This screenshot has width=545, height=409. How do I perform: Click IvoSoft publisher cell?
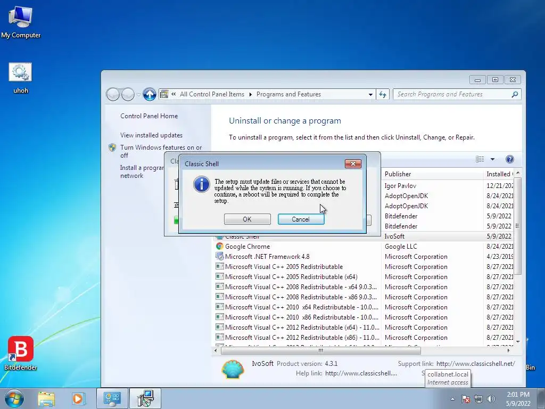coord(394,236)
